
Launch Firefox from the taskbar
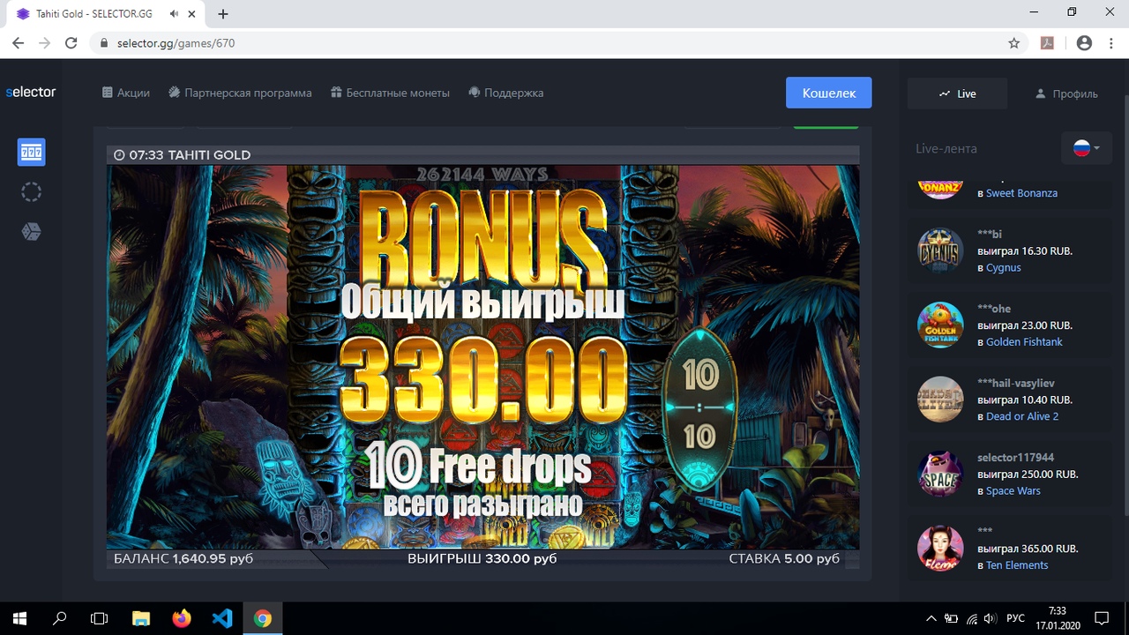point(182,618)
